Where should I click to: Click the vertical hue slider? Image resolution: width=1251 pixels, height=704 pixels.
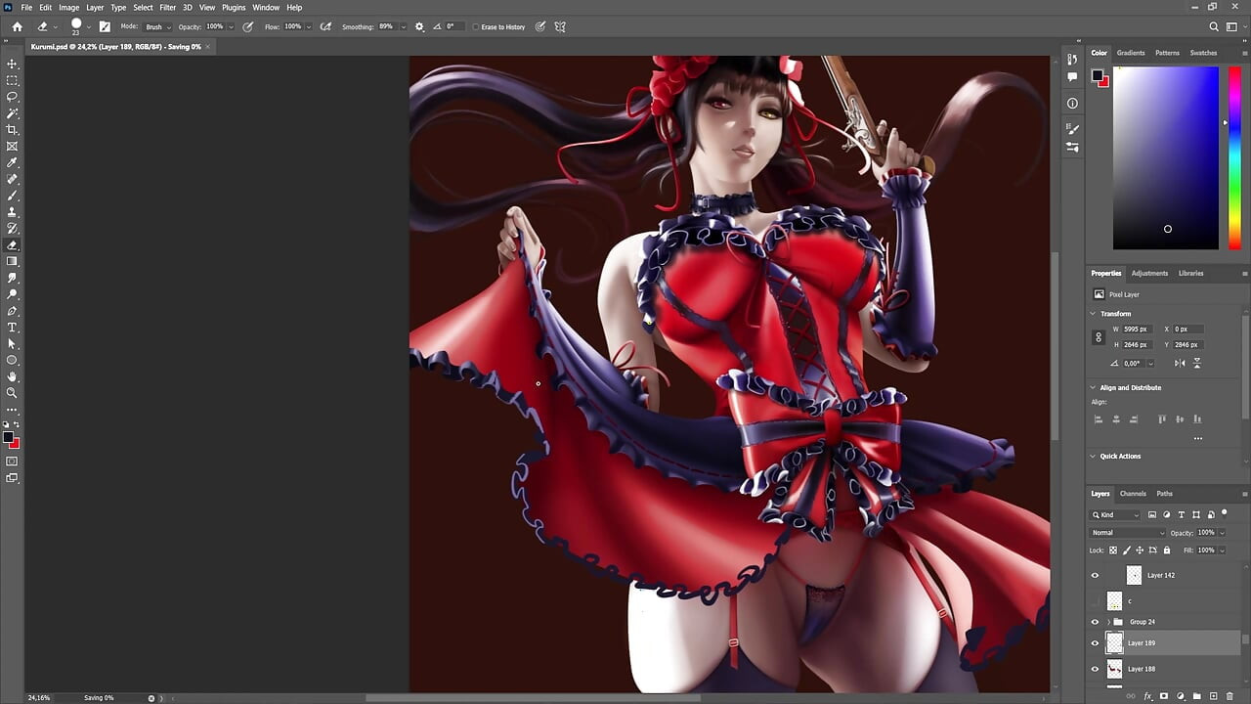tap(1236, 157)
